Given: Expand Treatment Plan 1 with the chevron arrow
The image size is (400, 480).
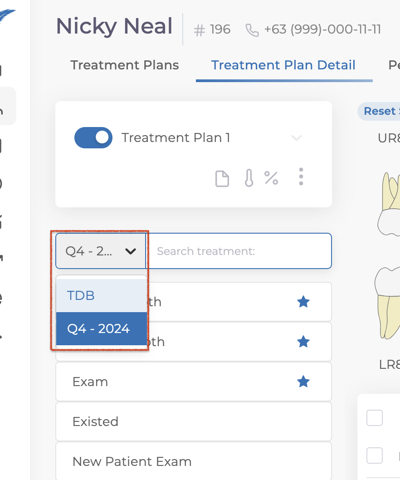Looking at the screenshot, I should coord(297,137).
